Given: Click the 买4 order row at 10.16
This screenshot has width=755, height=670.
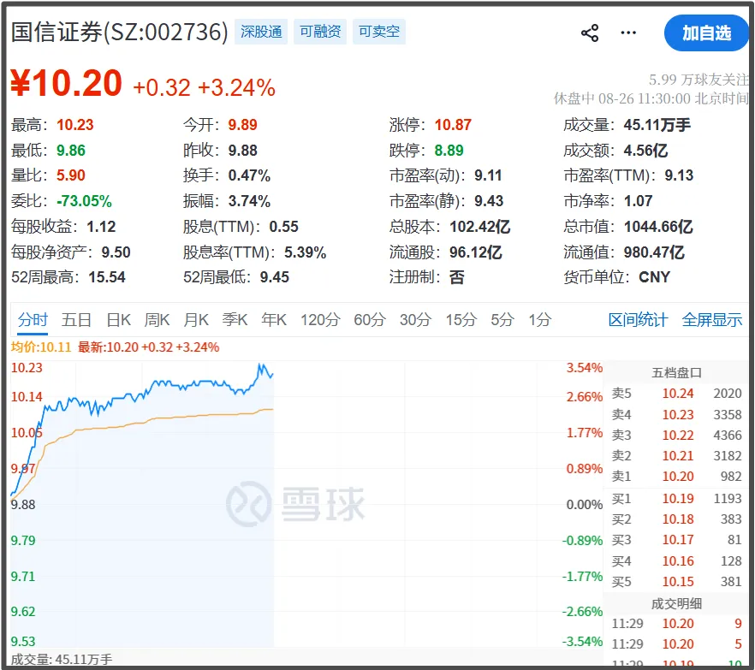Looking at the screenshot, I should pyautogui.click(x=676, y=561).
